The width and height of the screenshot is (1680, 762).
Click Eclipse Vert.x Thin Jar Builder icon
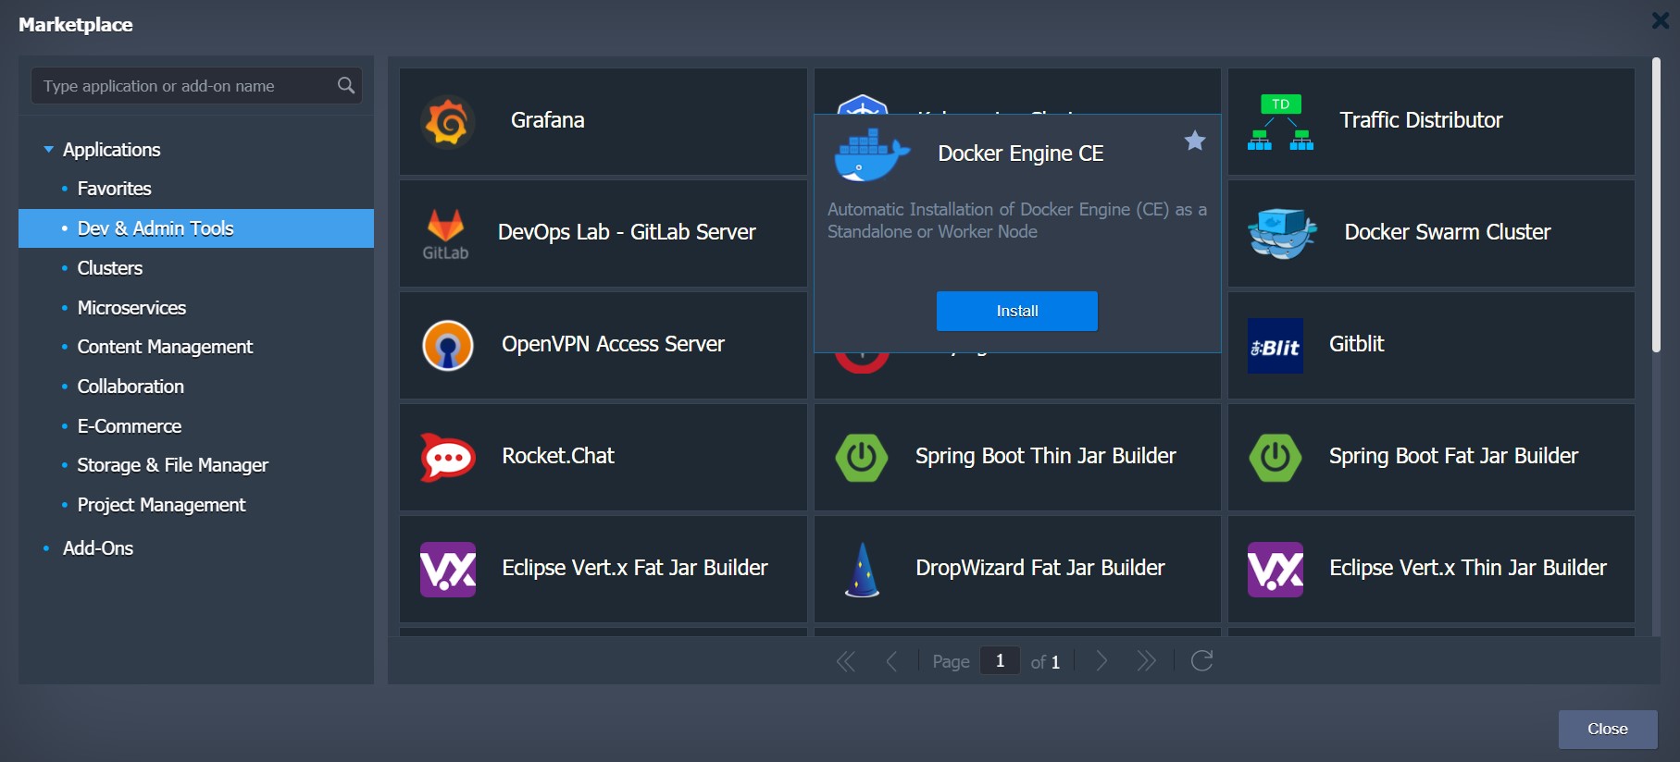1276,569
